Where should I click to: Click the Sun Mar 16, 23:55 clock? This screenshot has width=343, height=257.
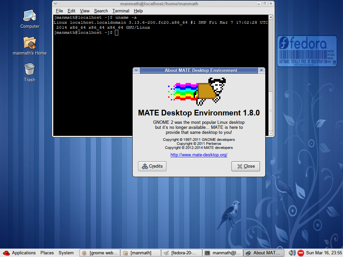pos(324,253)
